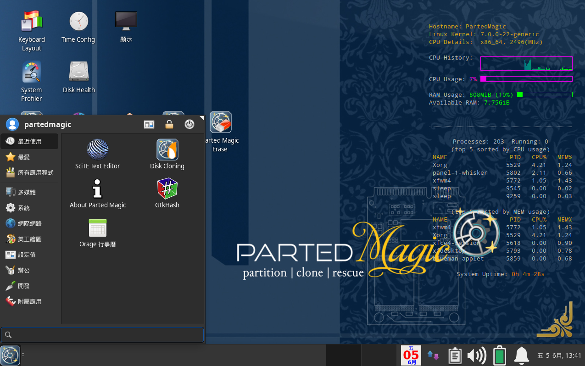Image resolution: width=585 pixels, height=366 pixels.
Task: Launch System Profiler from desktop
Action: (32, 82)
